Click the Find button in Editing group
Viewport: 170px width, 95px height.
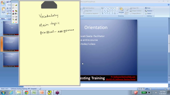click(148, 8)
